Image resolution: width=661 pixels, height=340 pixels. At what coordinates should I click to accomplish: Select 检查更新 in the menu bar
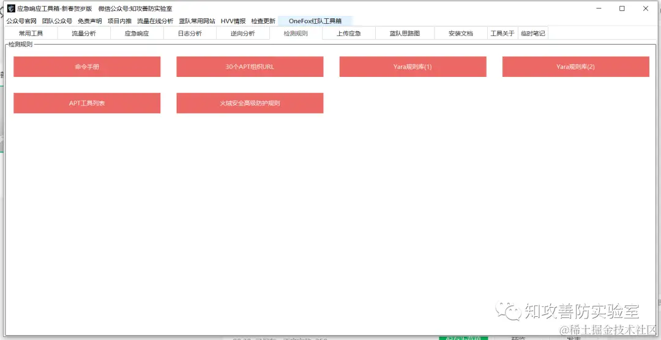coord(263,21)
